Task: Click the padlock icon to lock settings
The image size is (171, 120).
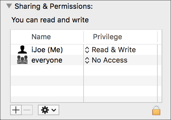Action: point(156,110)
